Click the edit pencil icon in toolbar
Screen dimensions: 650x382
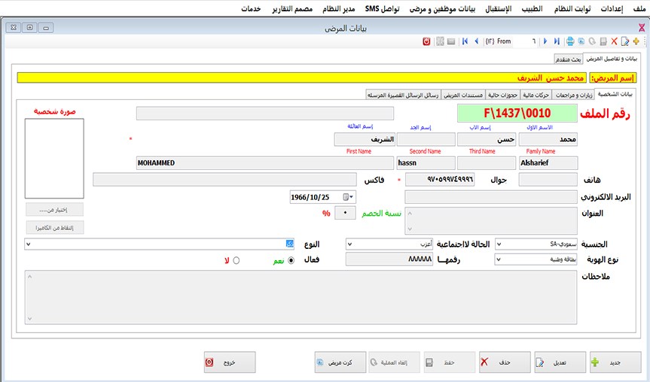pyautogui.click(x=625, y=41)
